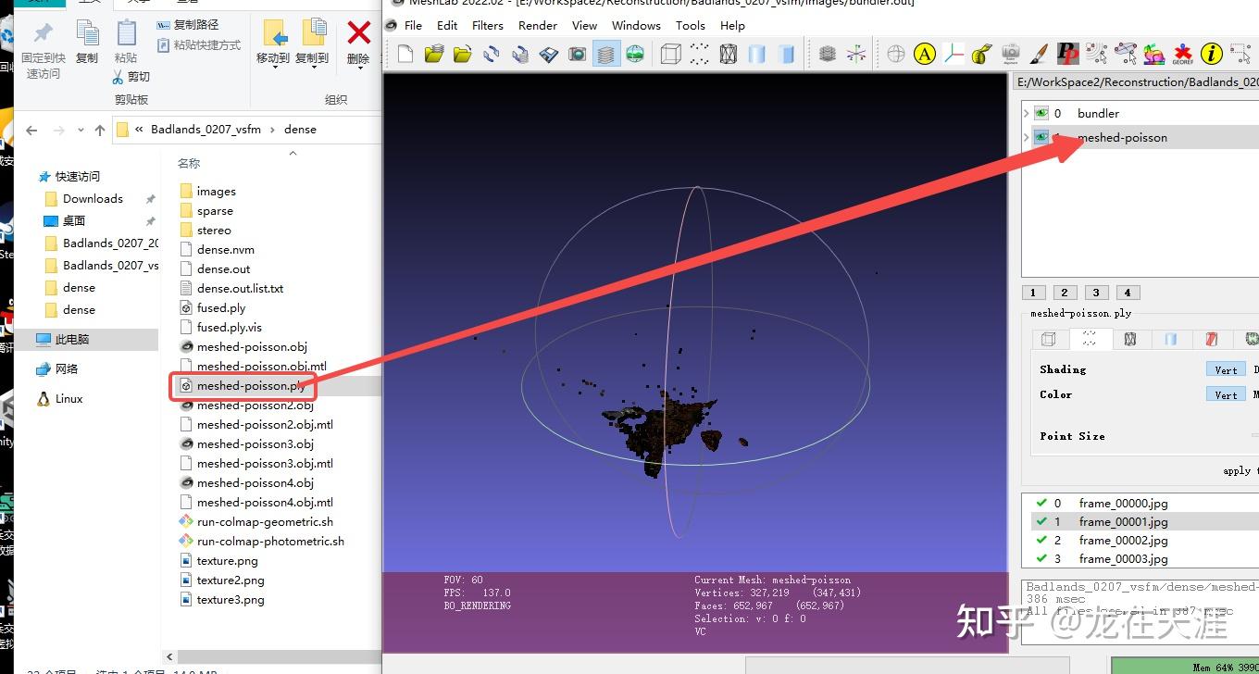The height and width of the screenshot is (674, 1259).
Task: Activate the rectangular selection tool icon
Action: [1241, 55]
